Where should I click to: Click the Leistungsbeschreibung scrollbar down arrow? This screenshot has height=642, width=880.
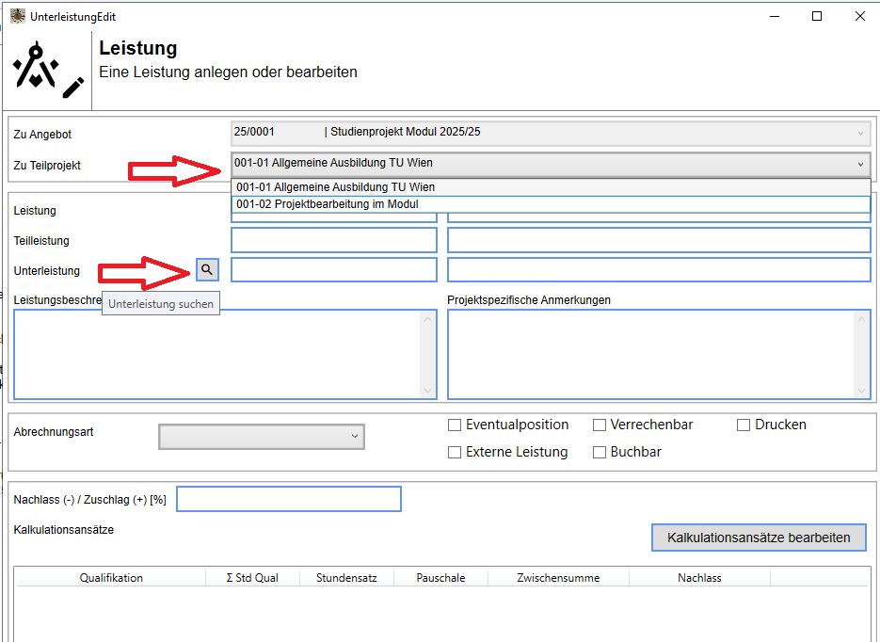(429, 391)
